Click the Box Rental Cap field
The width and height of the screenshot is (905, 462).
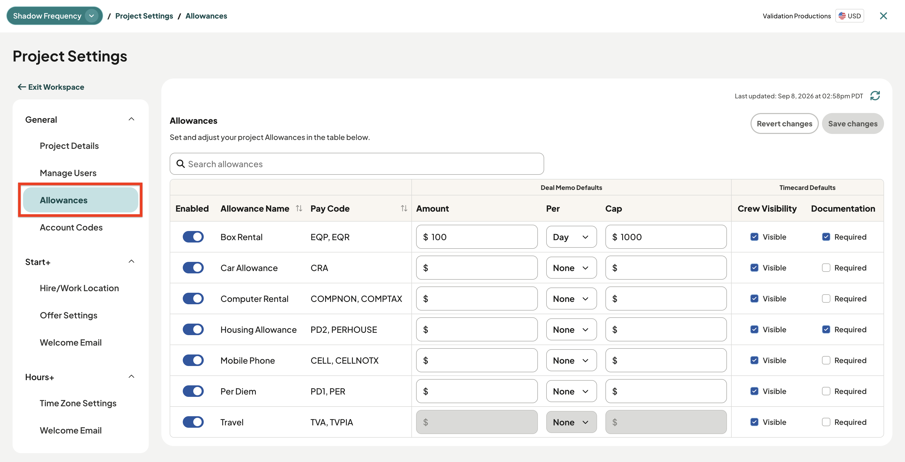[666, 237]
